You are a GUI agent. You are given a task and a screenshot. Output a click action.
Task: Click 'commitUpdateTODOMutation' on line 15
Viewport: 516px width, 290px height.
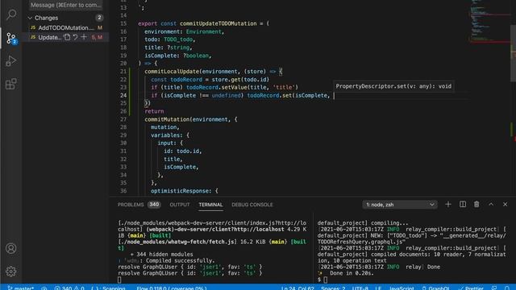coord(218,23)
